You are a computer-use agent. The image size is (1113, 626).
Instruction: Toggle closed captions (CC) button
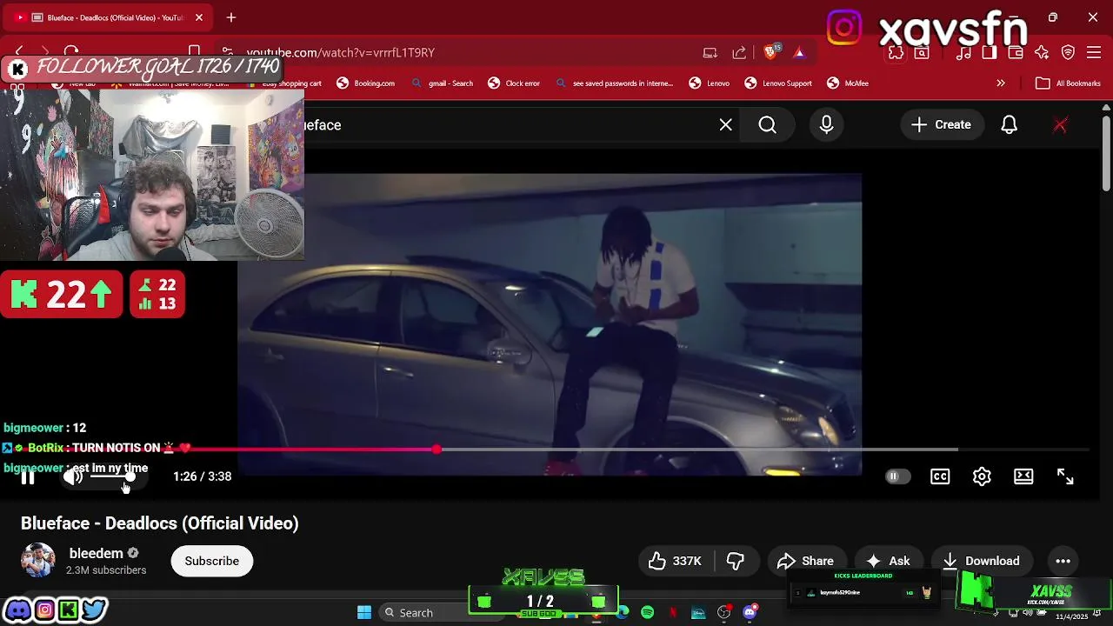click(x=940, y=476)
